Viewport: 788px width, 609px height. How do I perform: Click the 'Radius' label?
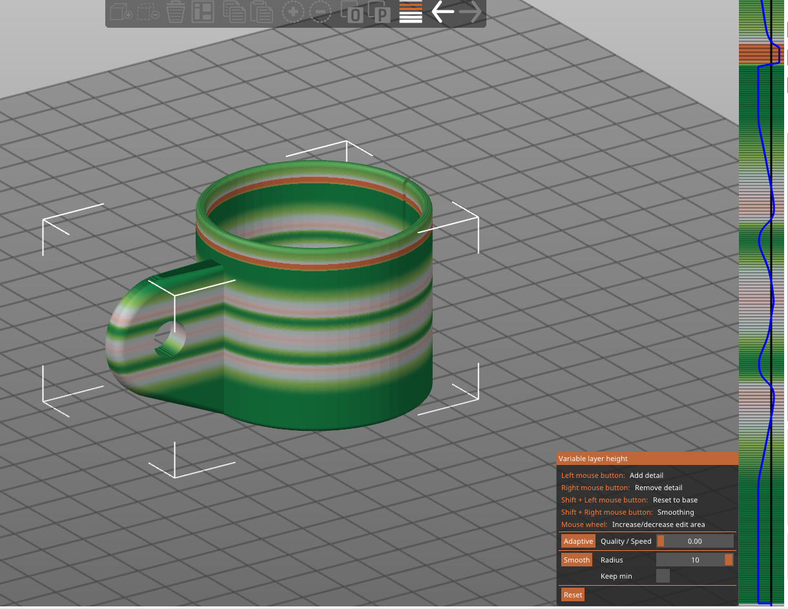(612, 560)
